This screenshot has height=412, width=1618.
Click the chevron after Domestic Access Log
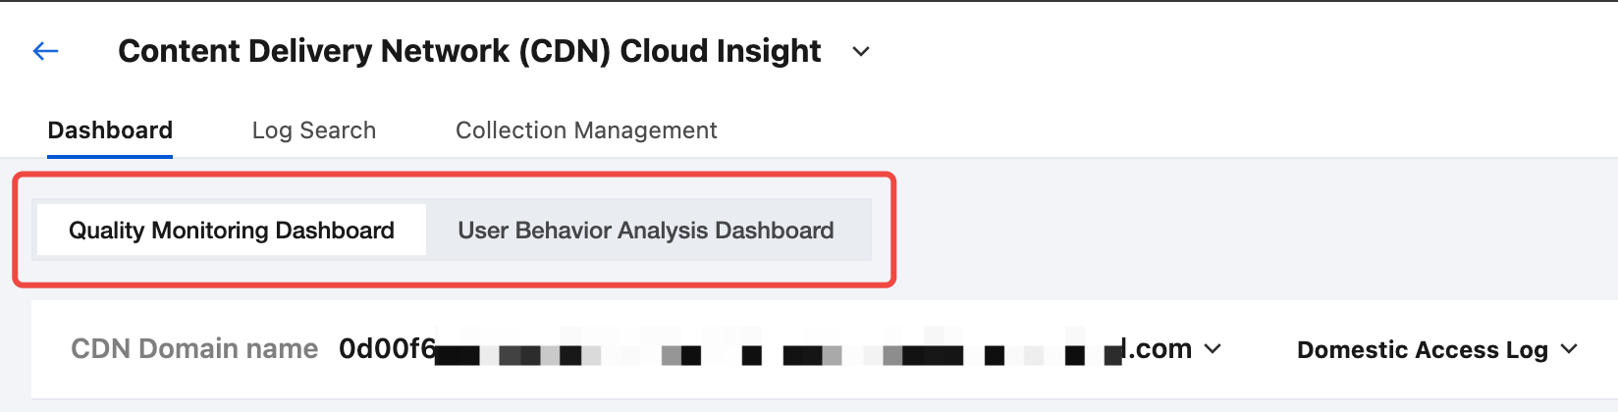(x=1569, y=349)
